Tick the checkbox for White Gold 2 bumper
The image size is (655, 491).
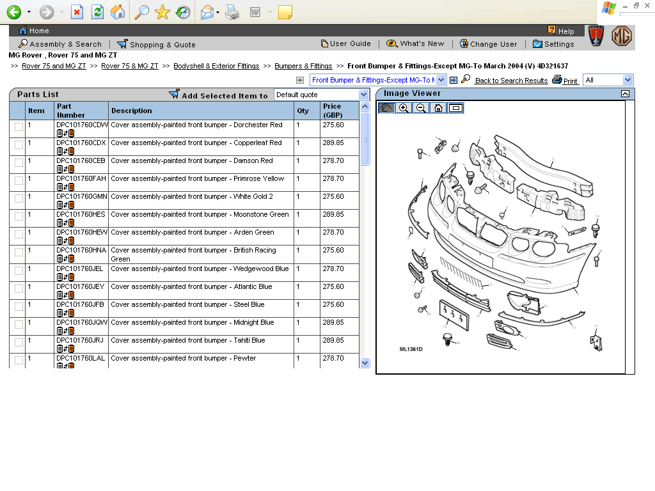[19, 199]
